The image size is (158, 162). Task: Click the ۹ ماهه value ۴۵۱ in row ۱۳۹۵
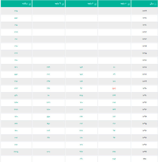point(48,123)
